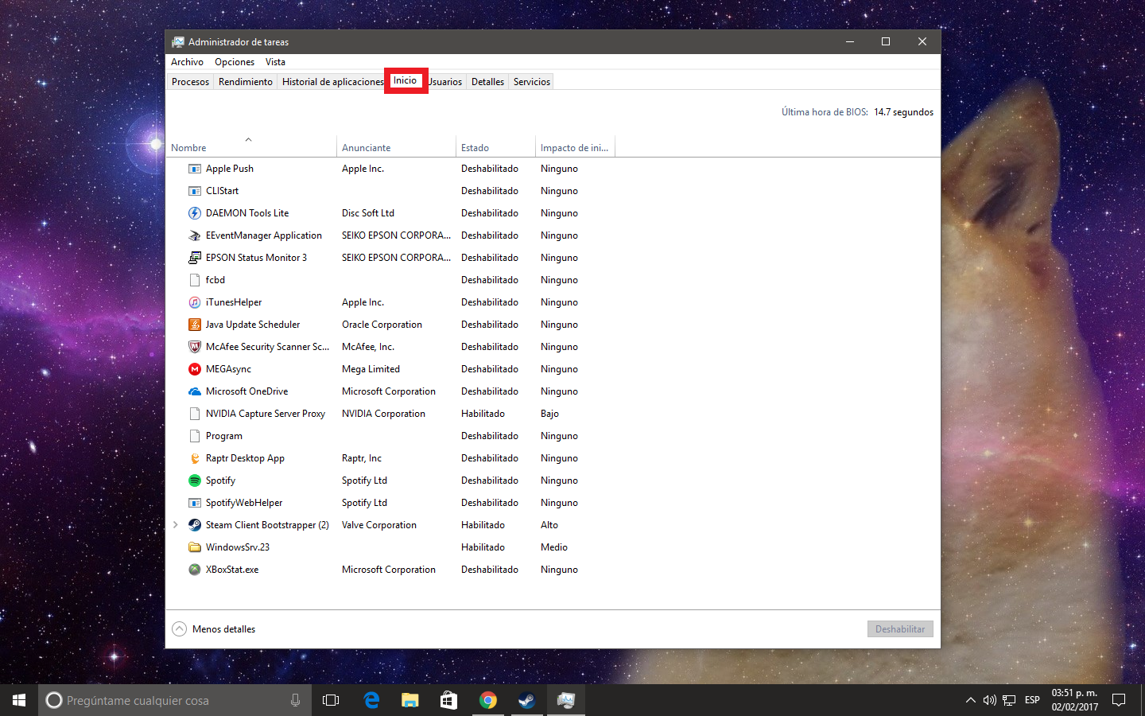Viewport: 1145px width, 716px height.
Task: Open the volume control in system tray
Action: (x=989, y=700)
